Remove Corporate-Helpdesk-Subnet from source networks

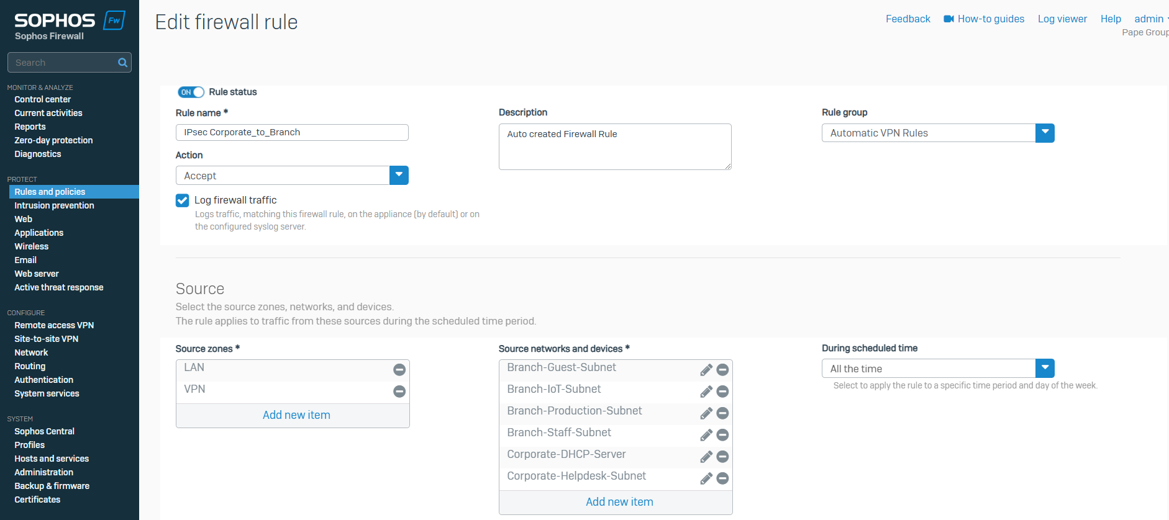pos(722,478)
